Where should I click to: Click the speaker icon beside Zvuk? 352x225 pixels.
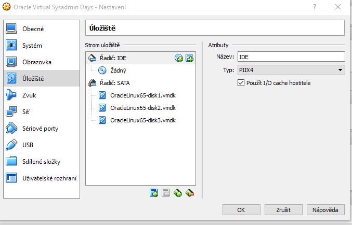[x=11, y=95]
